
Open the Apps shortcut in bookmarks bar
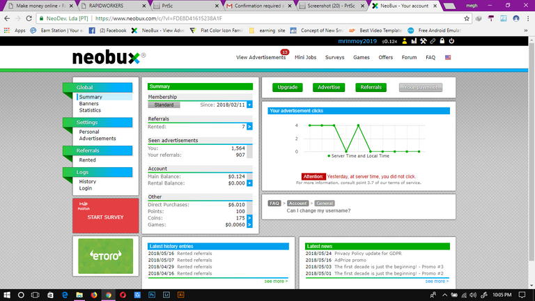point(15,31)
